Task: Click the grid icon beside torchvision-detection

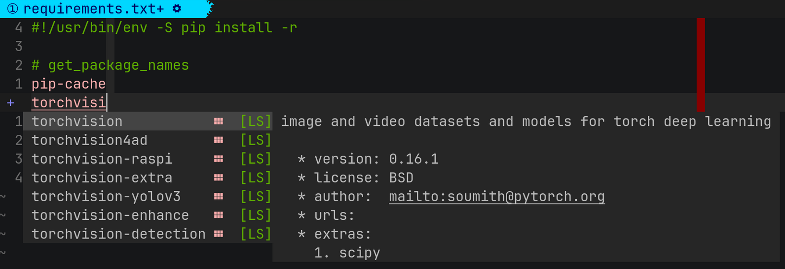Action: pos(219,234)
